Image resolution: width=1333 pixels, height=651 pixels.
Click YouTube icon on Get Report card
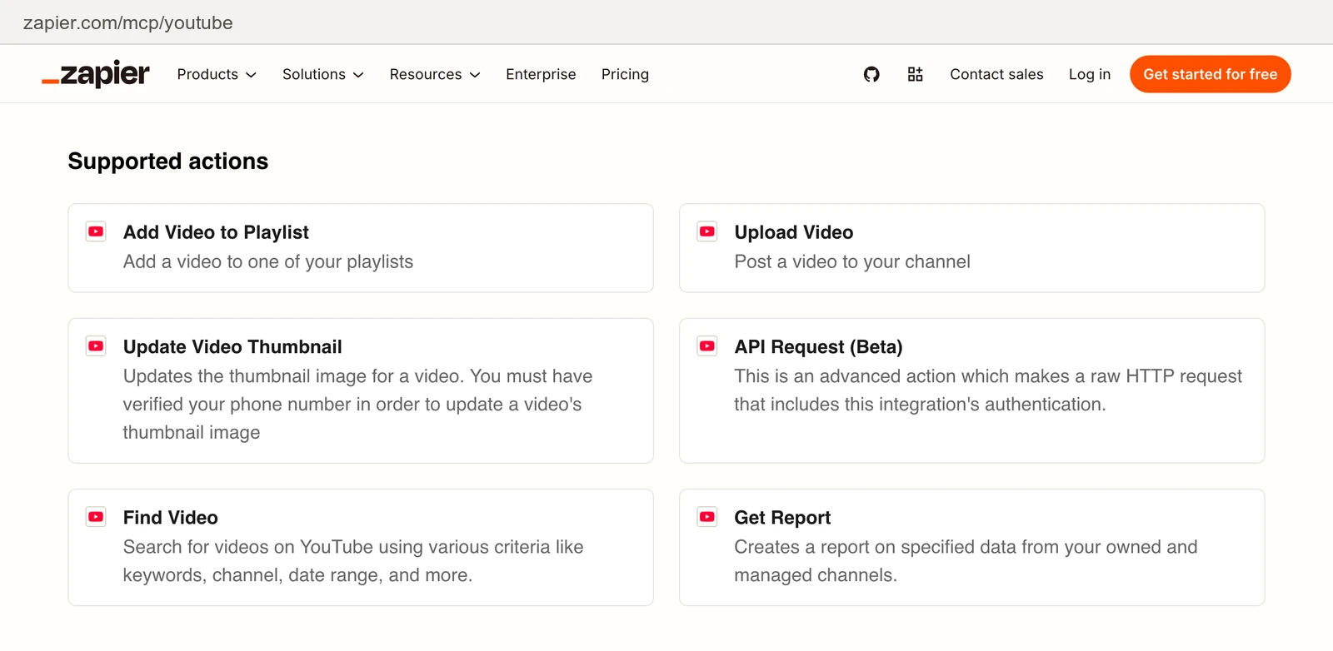(x=707, y=517)
